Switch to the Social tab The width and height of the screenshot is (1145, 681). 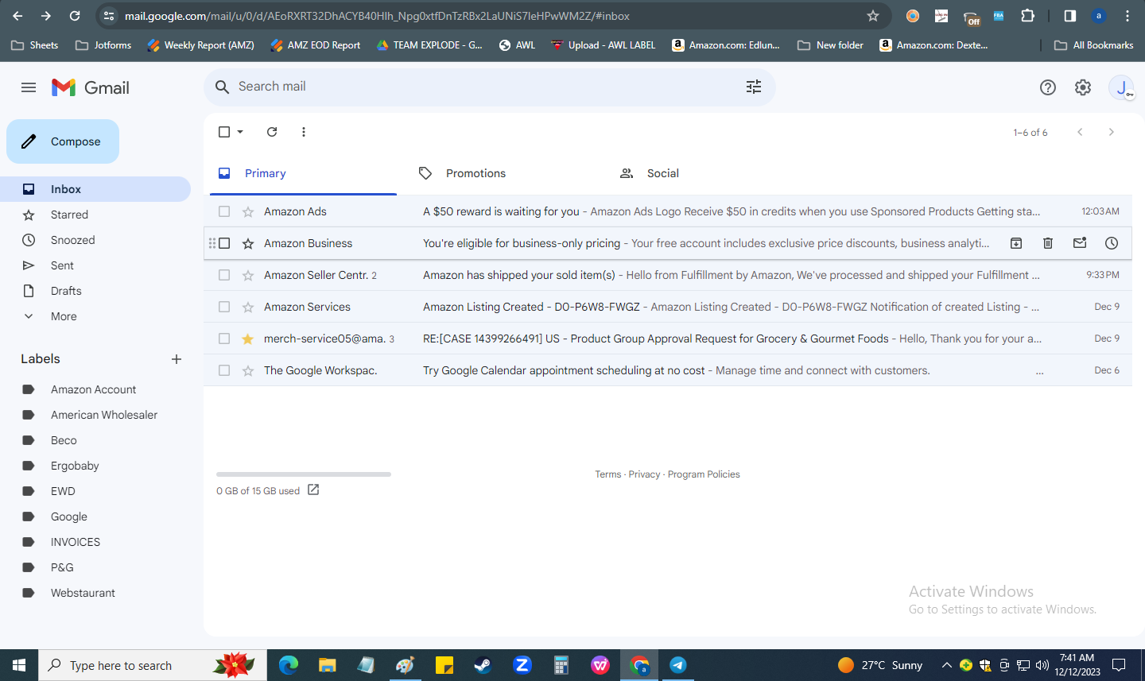(705, 173)
